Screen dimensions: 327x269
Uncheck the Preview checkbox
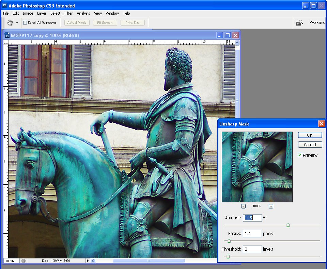tap(300, 155)
